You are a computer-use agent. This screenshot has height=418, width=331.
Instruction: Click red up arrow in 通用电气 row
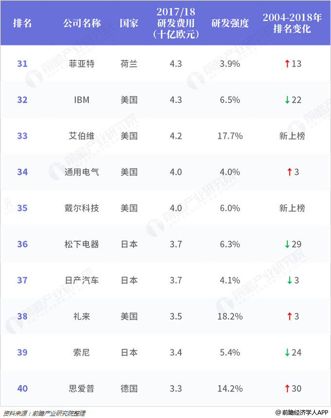(x=290, y=172)
